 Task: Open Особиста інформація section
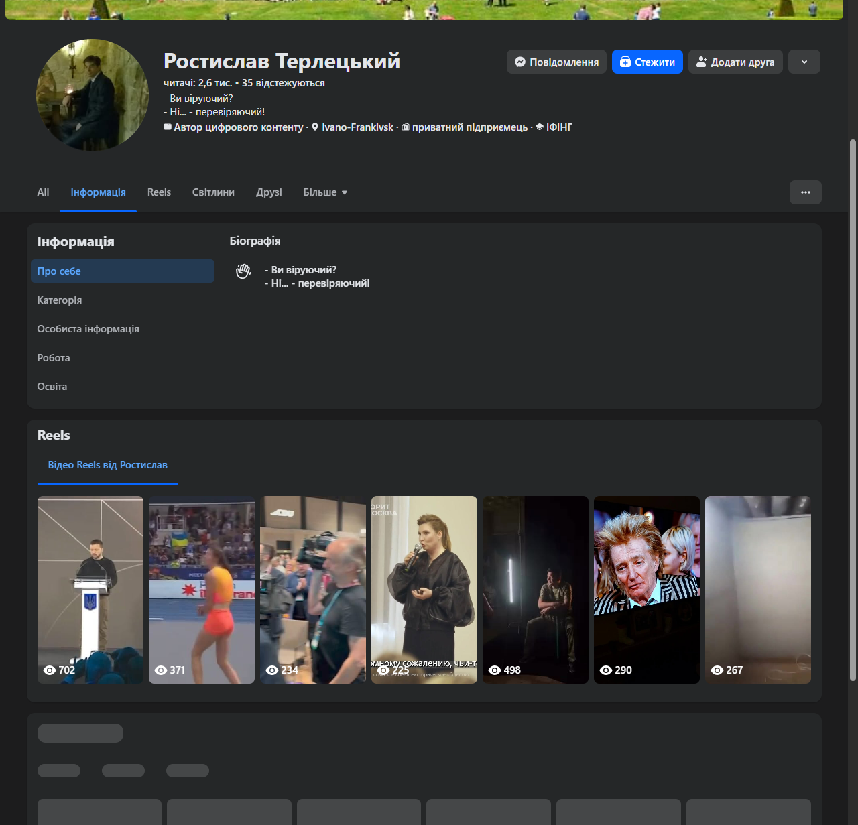[123, 329]
